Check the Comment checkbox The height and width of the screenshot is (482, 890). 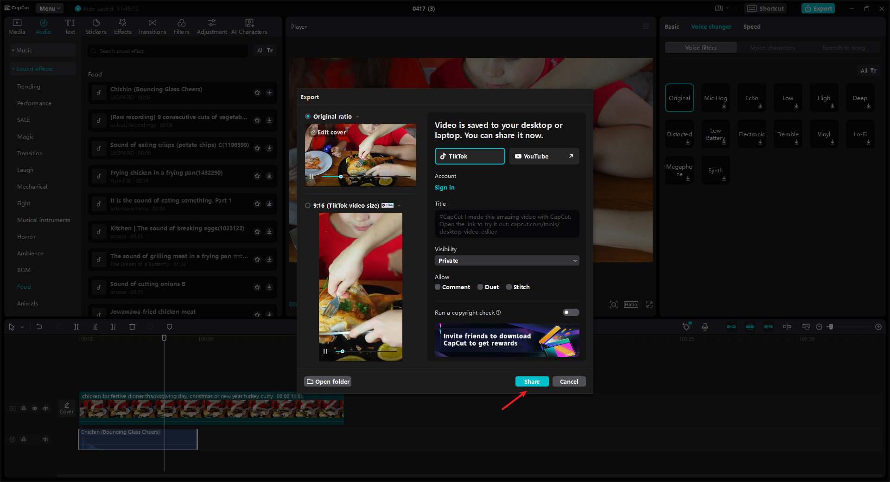coord(438,287)
